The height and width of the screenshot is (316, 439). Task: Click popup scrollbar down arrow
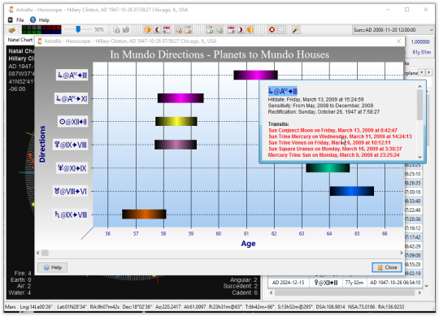pos(419,157)
